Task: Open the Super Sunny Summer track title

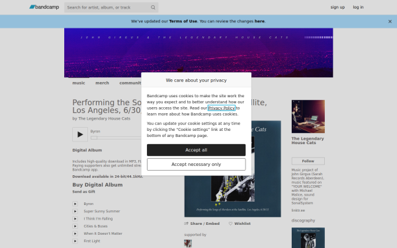Action: (x=102, y=212)
